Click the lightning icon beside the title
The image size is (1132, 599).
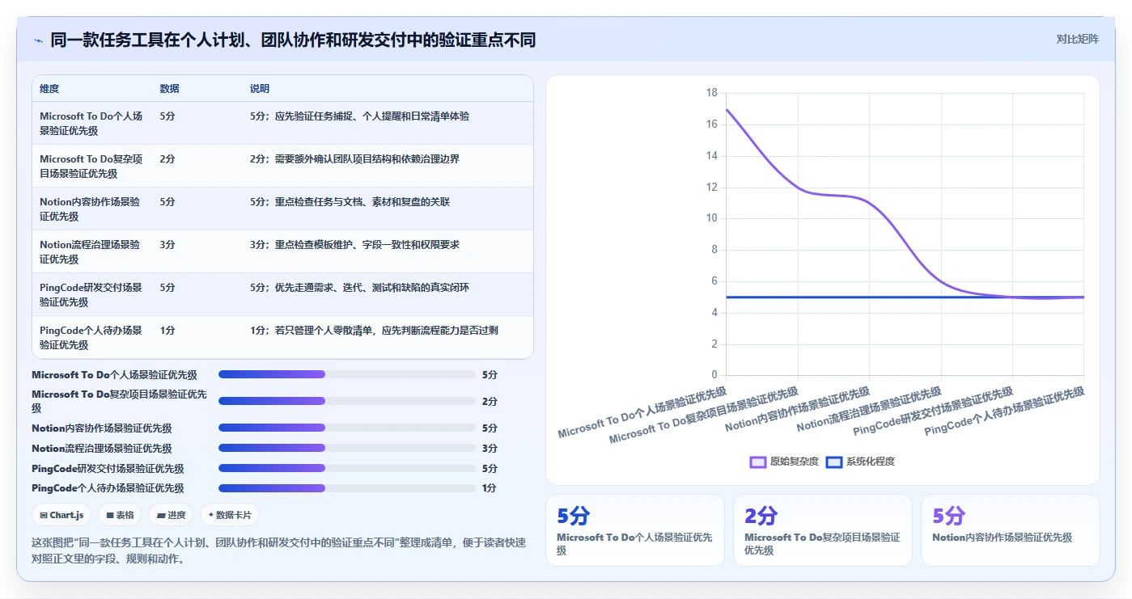coord(38,40)
